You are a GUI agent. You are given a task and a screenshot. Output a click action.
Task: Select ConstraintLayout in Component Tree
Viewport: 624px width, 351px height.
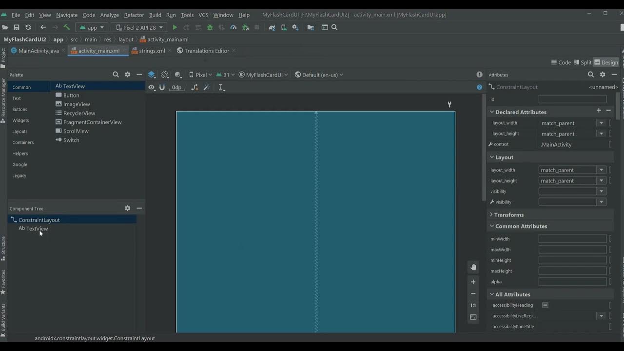[39, 220]
